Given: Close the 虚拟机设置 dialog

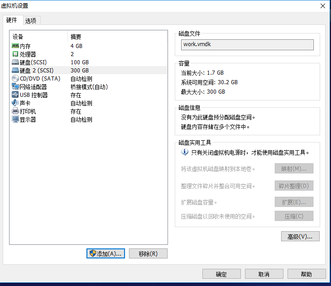Looking at the screenshot, I should click(x=323, y=6).
